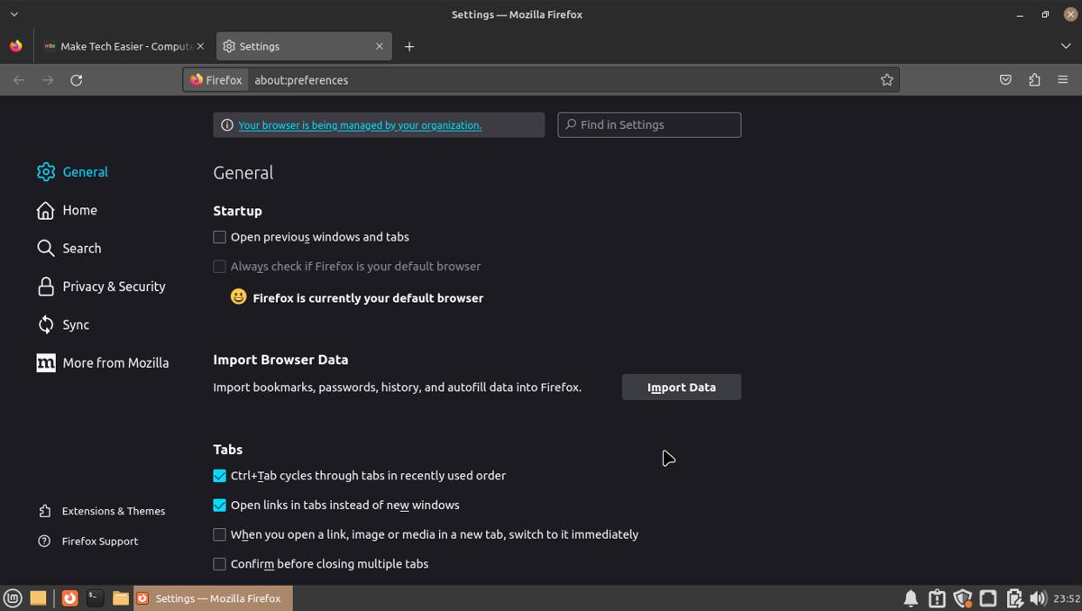Viewport: 1082px width, 611px height.
Task: Open the window options chevron top left
Action: 14,14
